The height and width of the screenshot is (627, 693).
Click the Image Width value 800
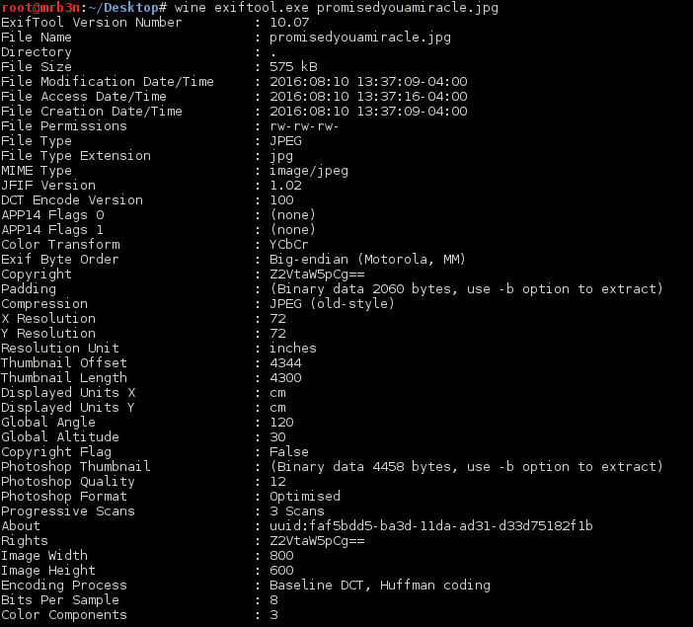pos(281,555)
